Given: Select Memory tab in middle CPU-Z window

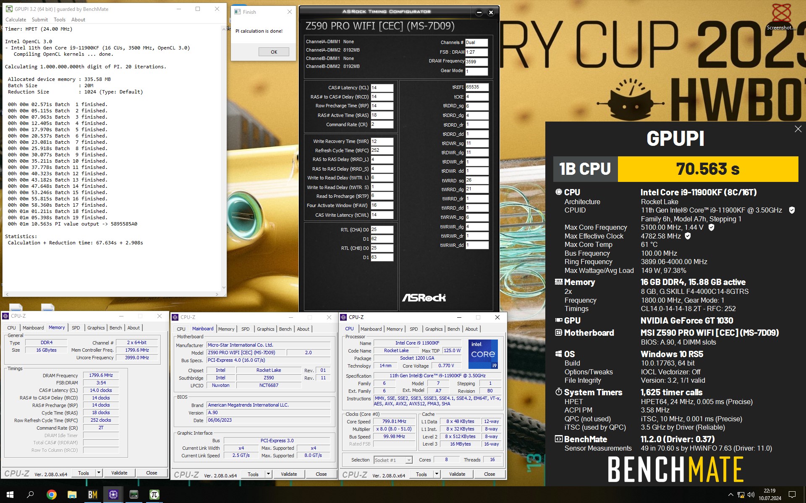Looking at the screenshot, I should point(226,329).
